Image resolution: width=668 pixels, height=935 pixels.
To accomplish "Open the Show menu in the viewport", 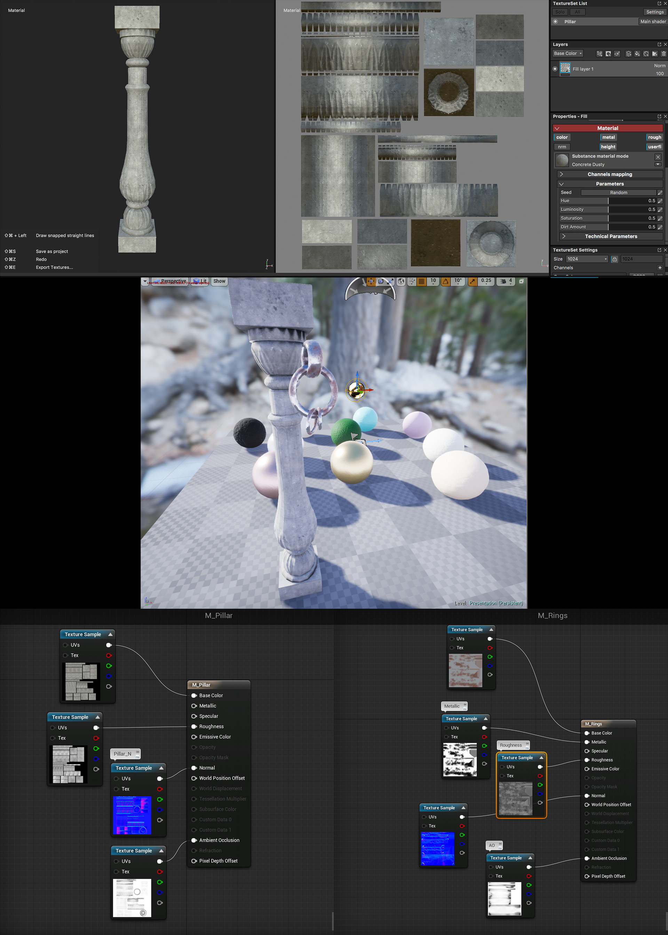I will tap(219, 281).
